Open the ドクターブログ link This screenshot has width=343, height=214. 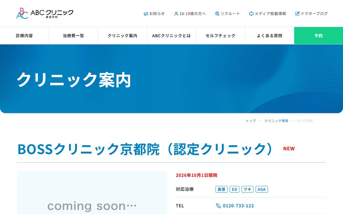pos(311,14)
